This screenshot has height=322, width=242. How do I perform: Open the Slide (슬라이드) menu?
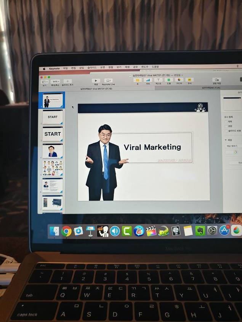point(92,68)
